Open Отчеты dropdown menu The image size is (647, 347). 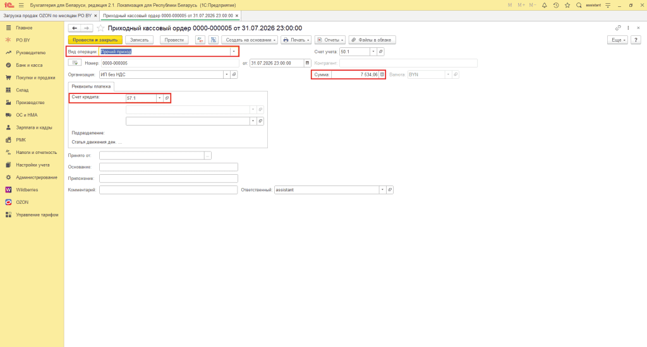point(330,40)
